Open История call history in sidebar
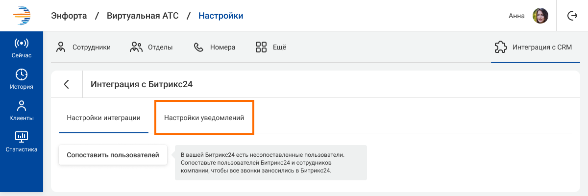Image resolution: width=588 pixels, height=196 pixels. pos(22,79)
